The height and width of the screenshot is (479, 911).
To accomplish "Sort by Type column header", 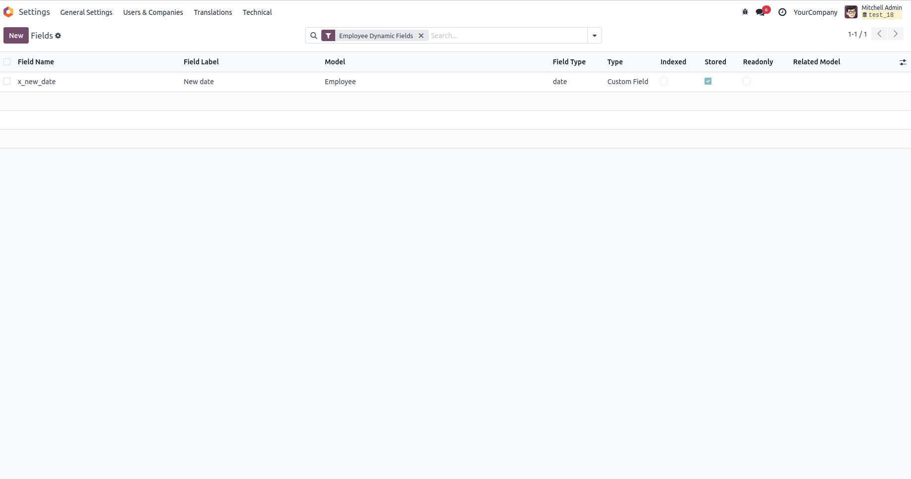I will (x=615, y=62).
